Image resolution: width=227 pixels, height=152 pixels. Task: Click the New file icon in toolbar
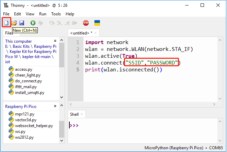pyautogui.click(x=7, y=23)
